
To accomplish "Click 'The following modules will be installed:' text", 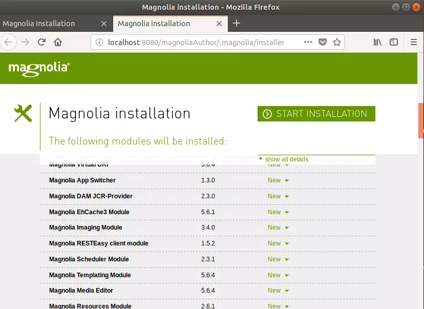I will click(138, 141).
